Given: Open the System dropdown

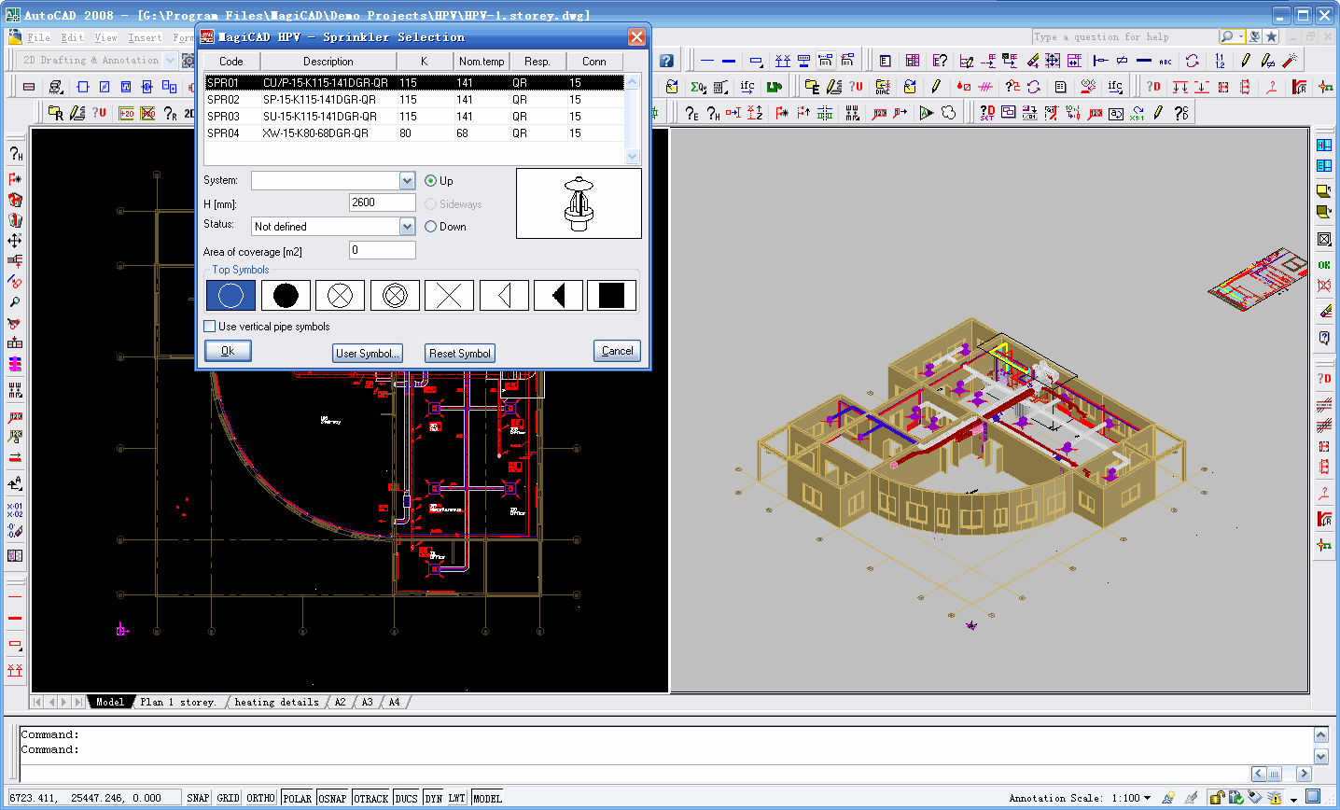Looking at the screenshot, I should (x=407, y=180).
